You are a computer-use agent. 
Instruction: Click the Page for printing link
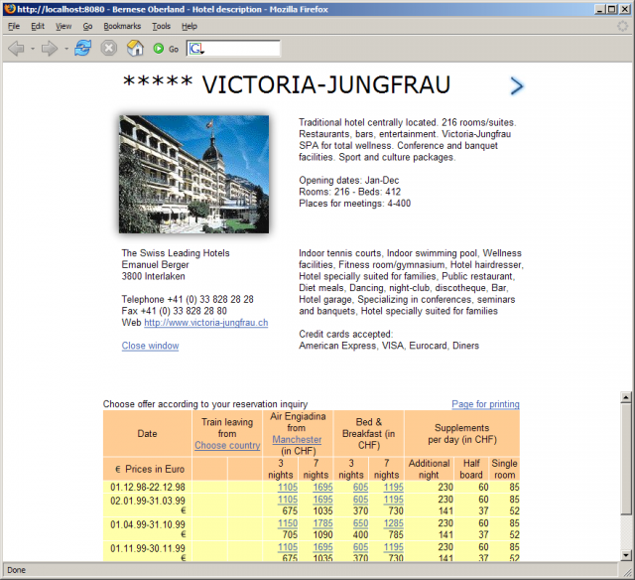coord(485,404)
